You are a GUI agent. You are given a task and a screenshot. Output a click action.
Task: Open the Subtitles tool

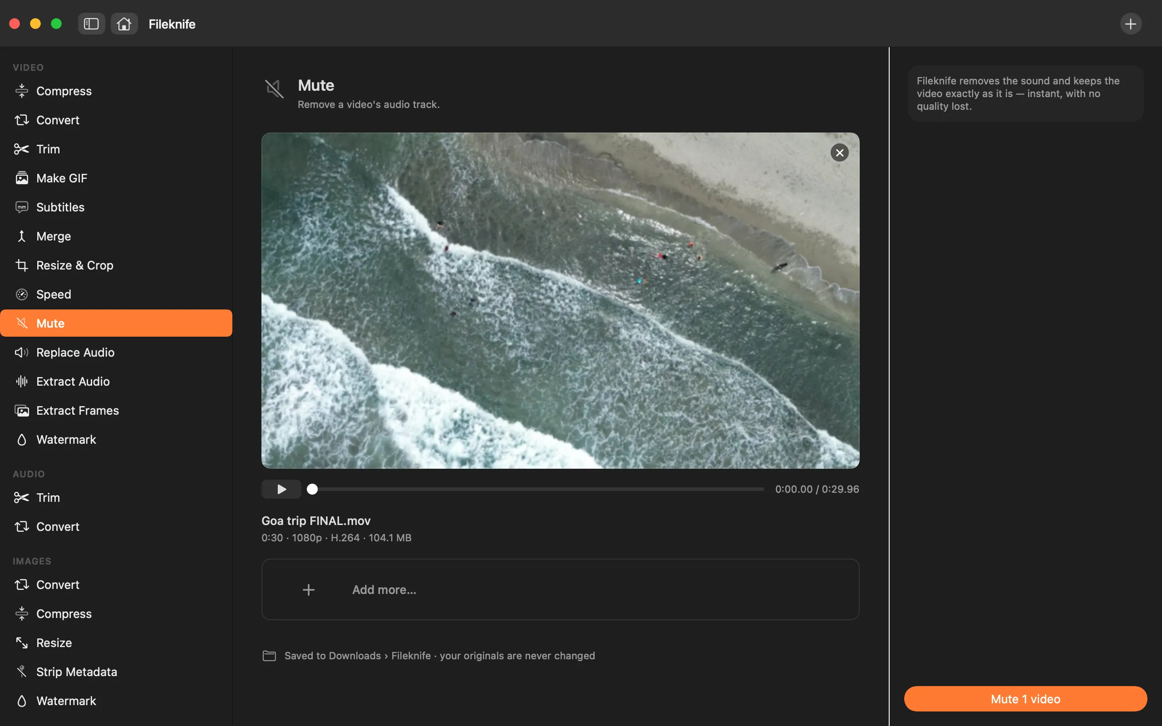click(116, 207)
